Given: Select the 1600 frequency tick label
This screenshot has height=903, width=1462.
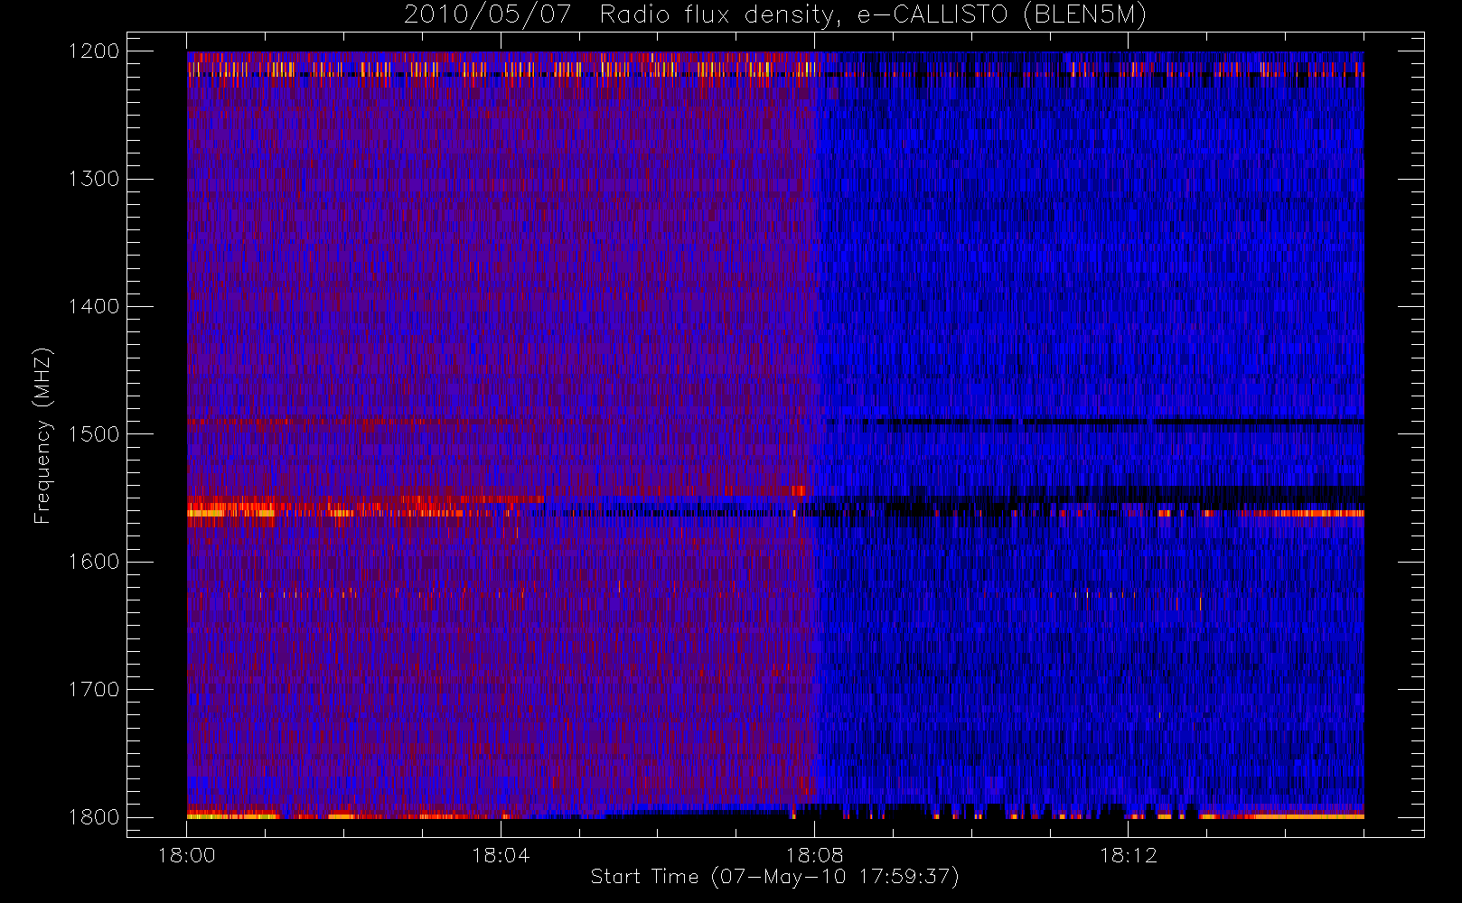Looking at the screenshot, I should coord(95,562).
